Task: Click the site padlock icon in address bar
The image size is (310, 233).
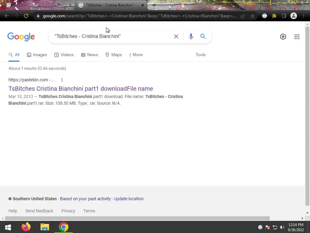Action: point(38,16)
